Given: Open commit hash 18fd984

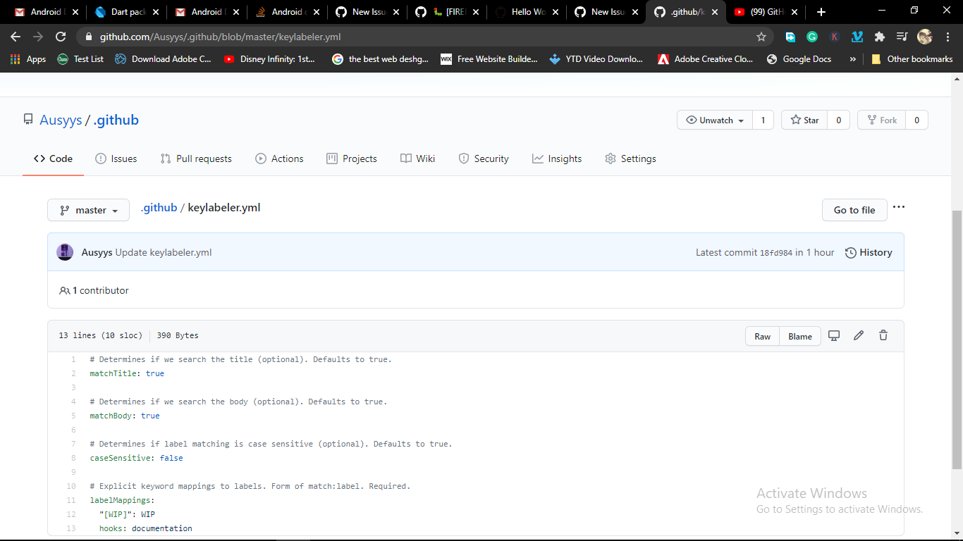Looking at the screenshot, I should coord(776,253).
